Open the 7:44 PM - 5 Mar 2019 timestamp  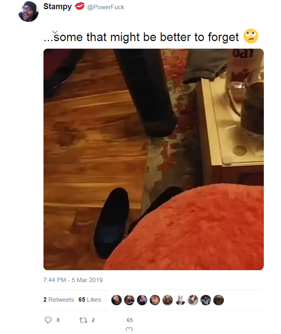click(x=73, y=280)
